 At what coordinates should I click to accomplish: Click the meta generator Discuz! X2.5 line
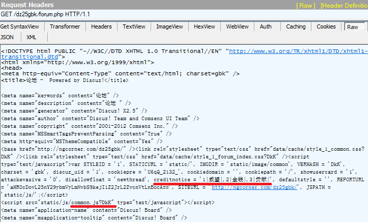(x=74, y=111)
